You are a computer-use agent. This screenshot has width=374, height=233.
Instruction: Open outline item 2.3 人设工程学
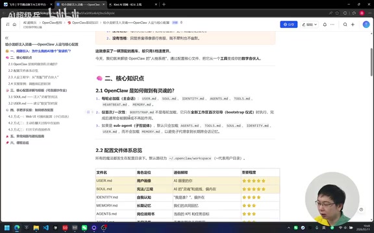click(x=33, y=77)
